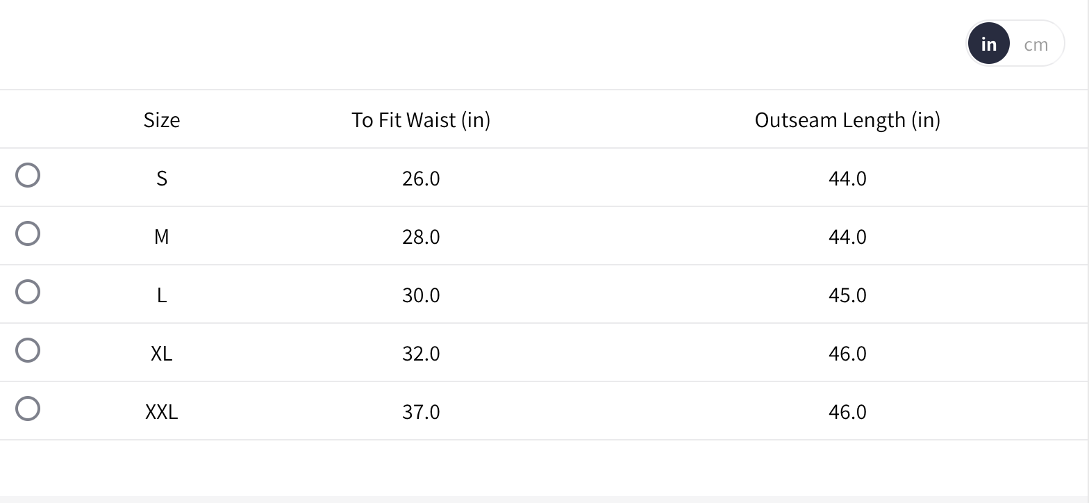
Task: Choose the size L radio button
Action: coord(28,292)
